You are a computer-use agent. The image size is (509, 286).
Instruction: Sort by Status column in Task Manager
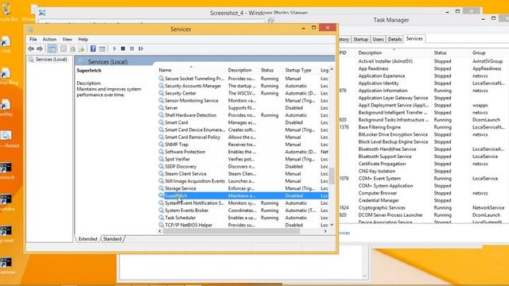tap(440, 52)
